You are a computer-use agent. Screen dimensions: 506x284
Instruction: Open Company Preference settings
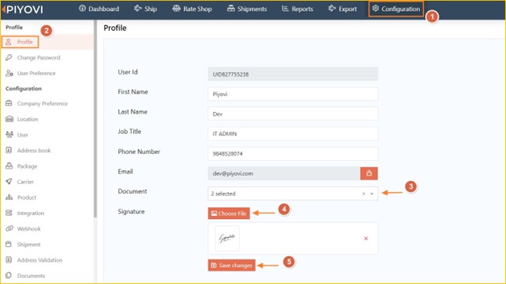point(43,104)
